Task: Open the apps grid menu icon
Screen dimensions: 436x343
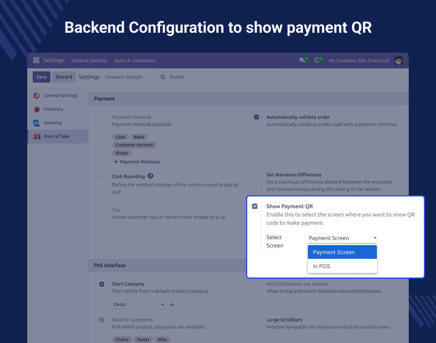Action: click(36, 60)
